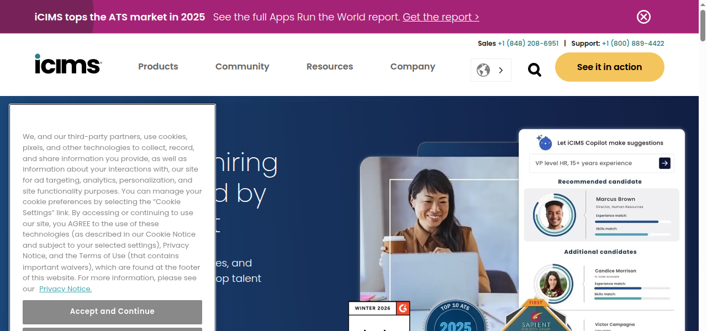
Task: Click the globe language selector icon
Action: click(x=483, y=70)
